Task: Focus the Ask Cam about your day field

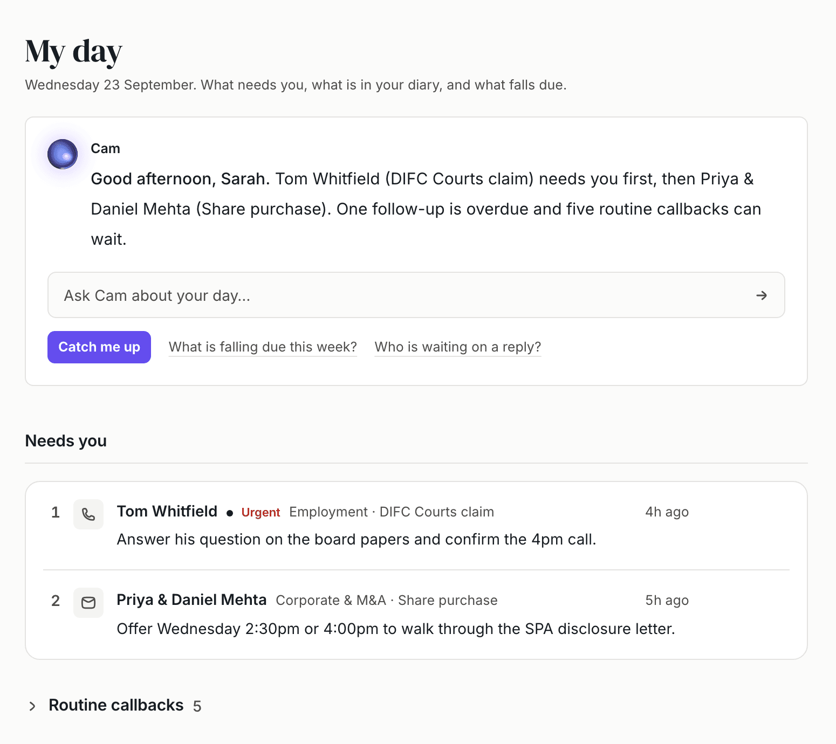Action: pos(416,295)
